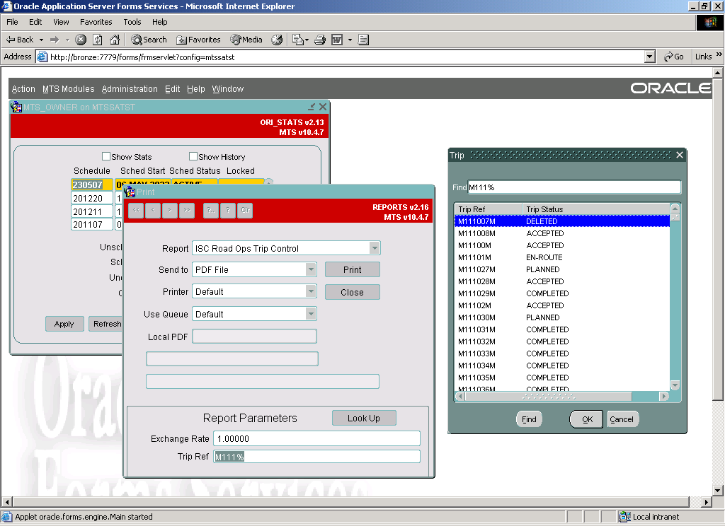Open the History icon in toolbar
Screen dimensions: 725x526
click(x=277, y=40)
